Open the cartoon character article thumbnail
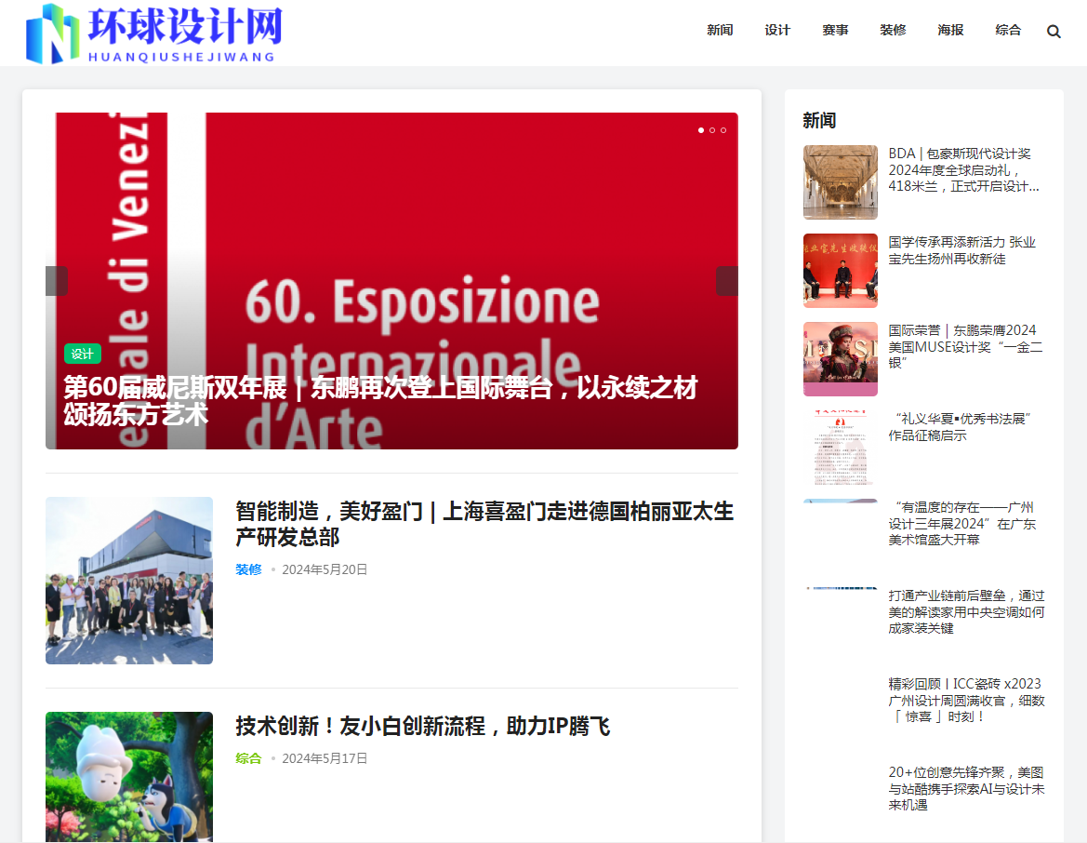The width and height of the screenshot is (1087, 843). tap(129, 777)
